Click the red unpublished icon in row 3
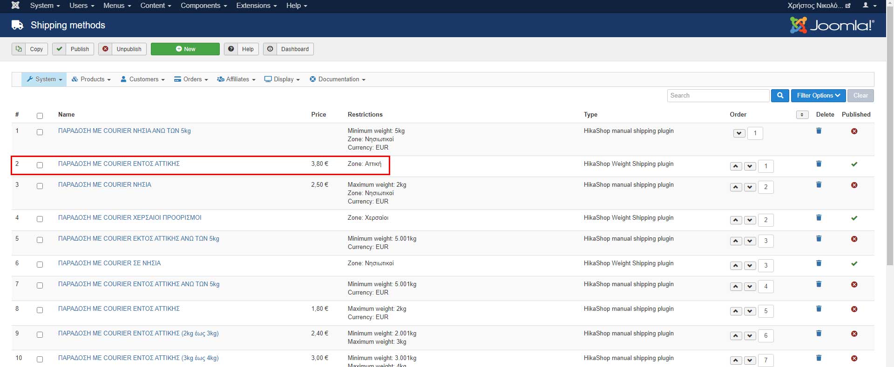 tap(854, 185)
